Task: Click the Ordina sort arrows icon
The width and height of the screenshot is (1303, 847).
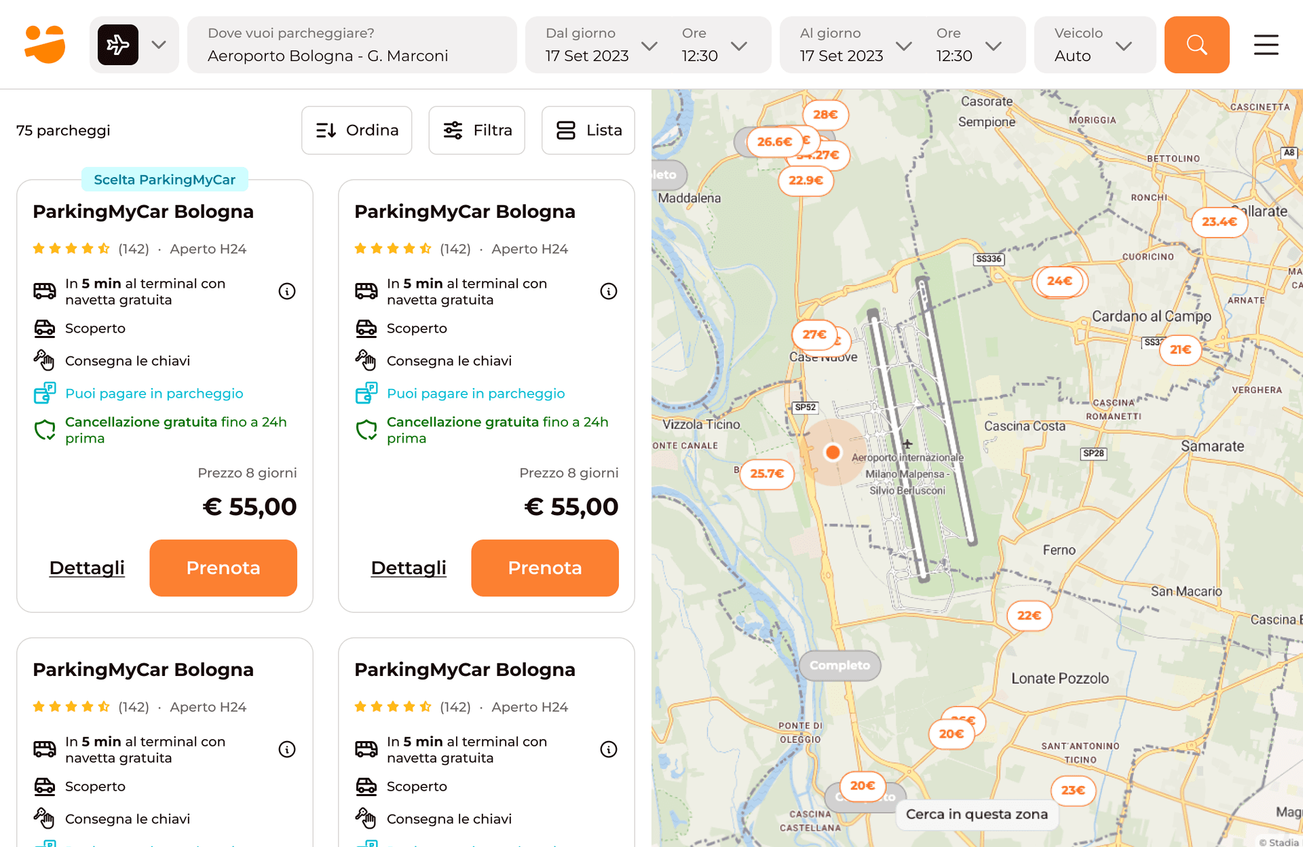Action: [326, 130]
